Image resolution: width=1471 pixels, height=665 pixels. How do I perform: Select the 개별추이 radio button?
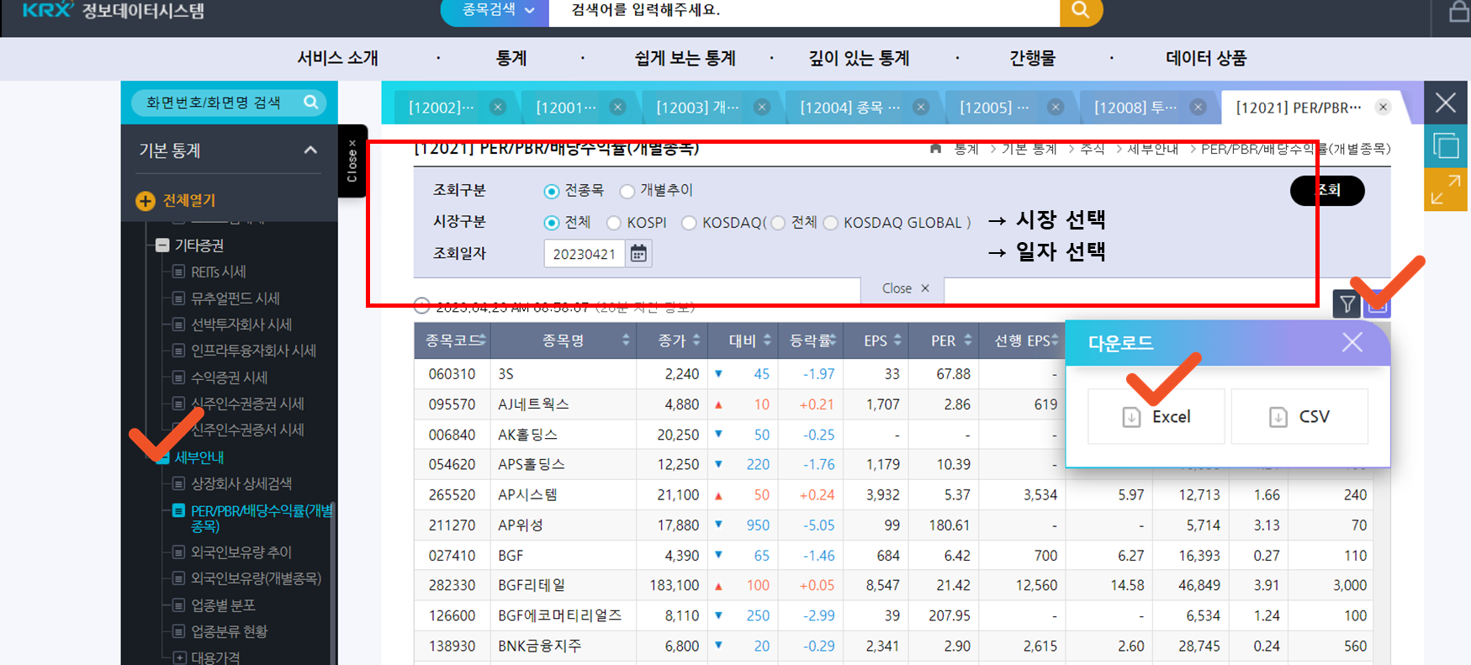tap(627, 191)
